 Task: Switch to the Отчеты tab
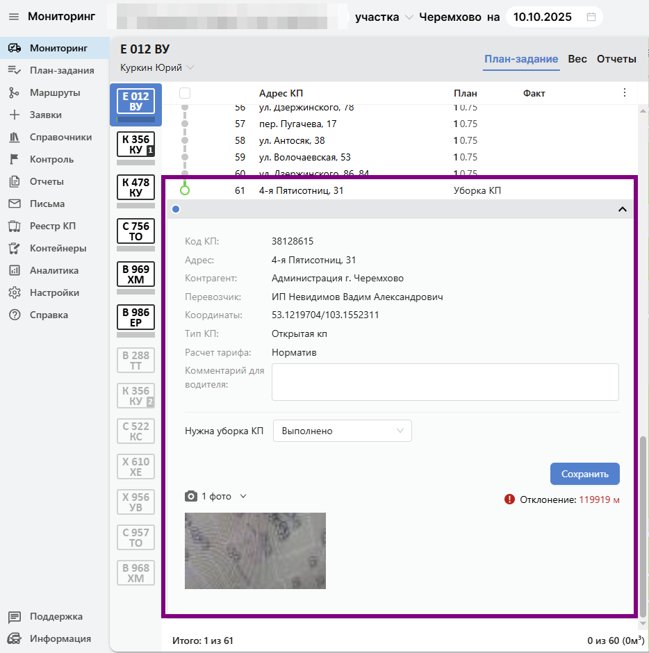coord(616,59)
